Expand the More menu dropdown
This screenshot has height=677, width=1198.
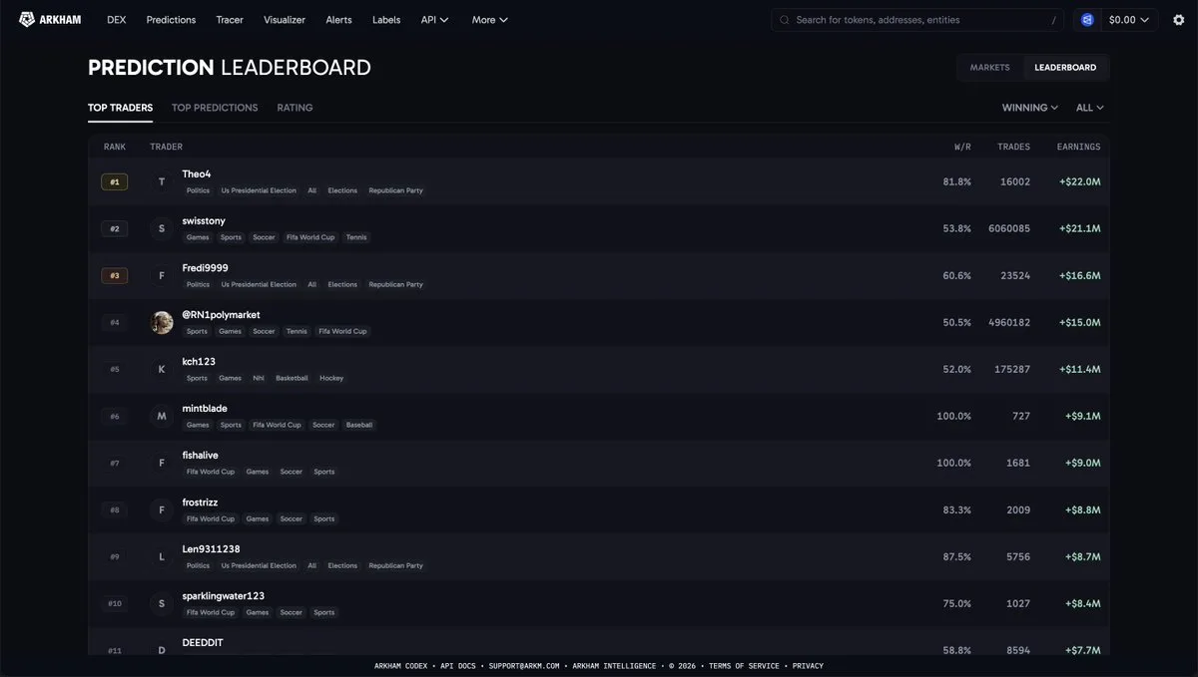(x=490, y=20)
